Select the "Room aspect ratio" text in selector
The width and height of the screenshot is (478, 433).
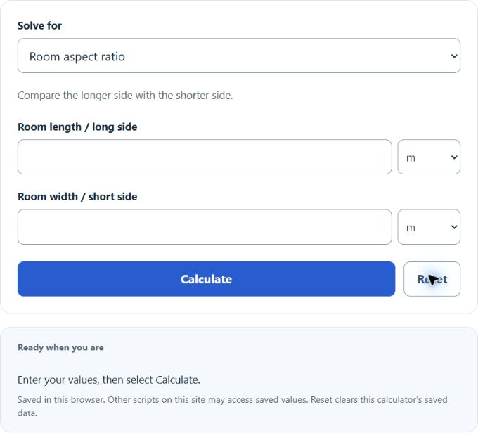pyautogui.click(x=77, y=57)
